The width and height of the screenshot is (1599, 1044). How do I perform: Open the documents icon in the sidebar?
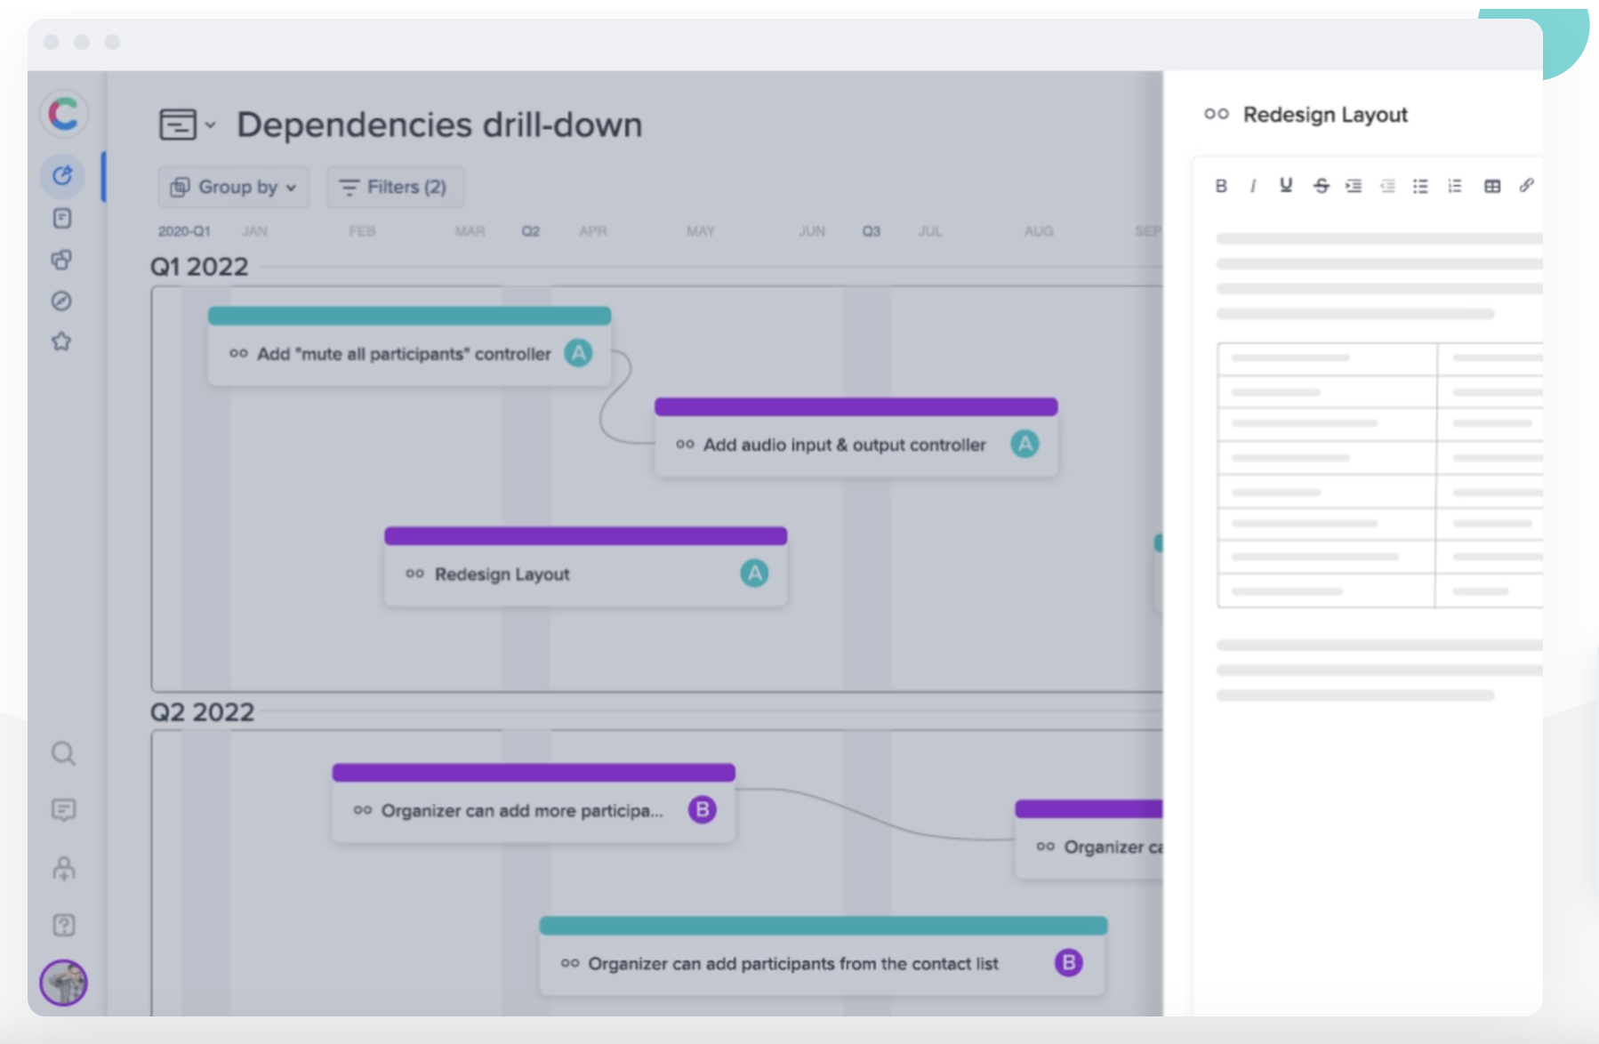click(62, 218)
